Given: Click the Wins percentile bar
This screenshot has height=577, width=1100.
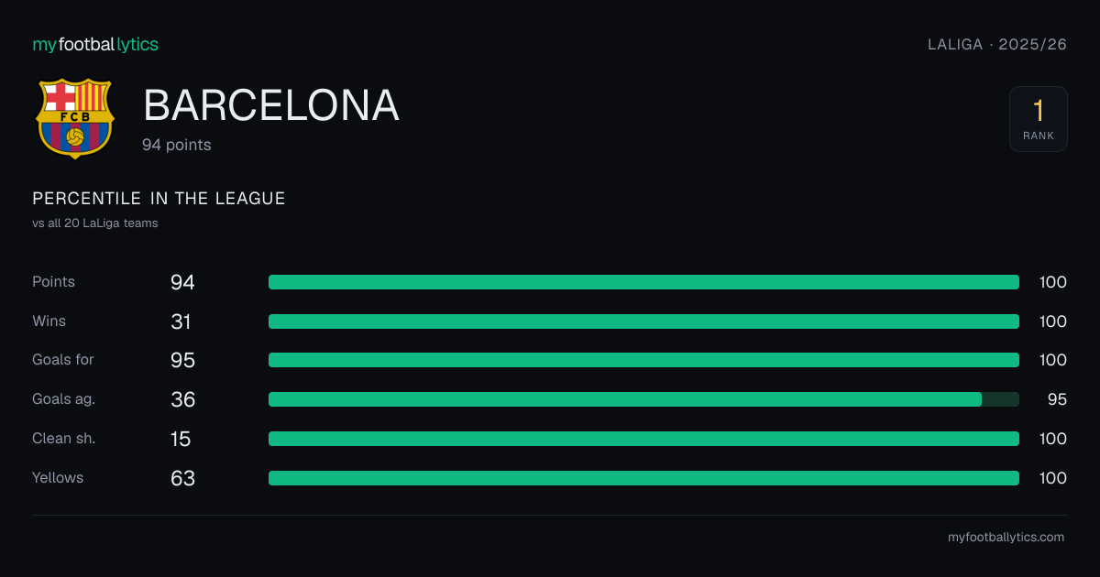Looking at the screenshot, I should tap(643, 321).
